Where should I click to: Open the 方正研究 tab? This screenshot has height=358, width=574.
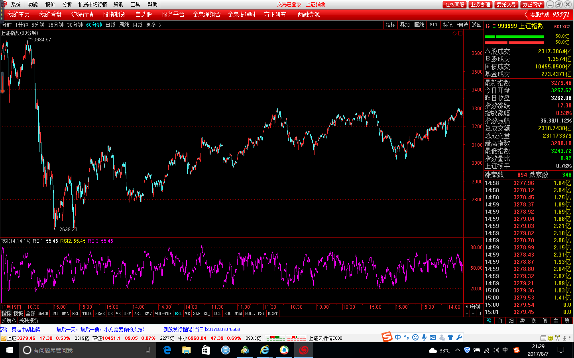tap(275, 14)
